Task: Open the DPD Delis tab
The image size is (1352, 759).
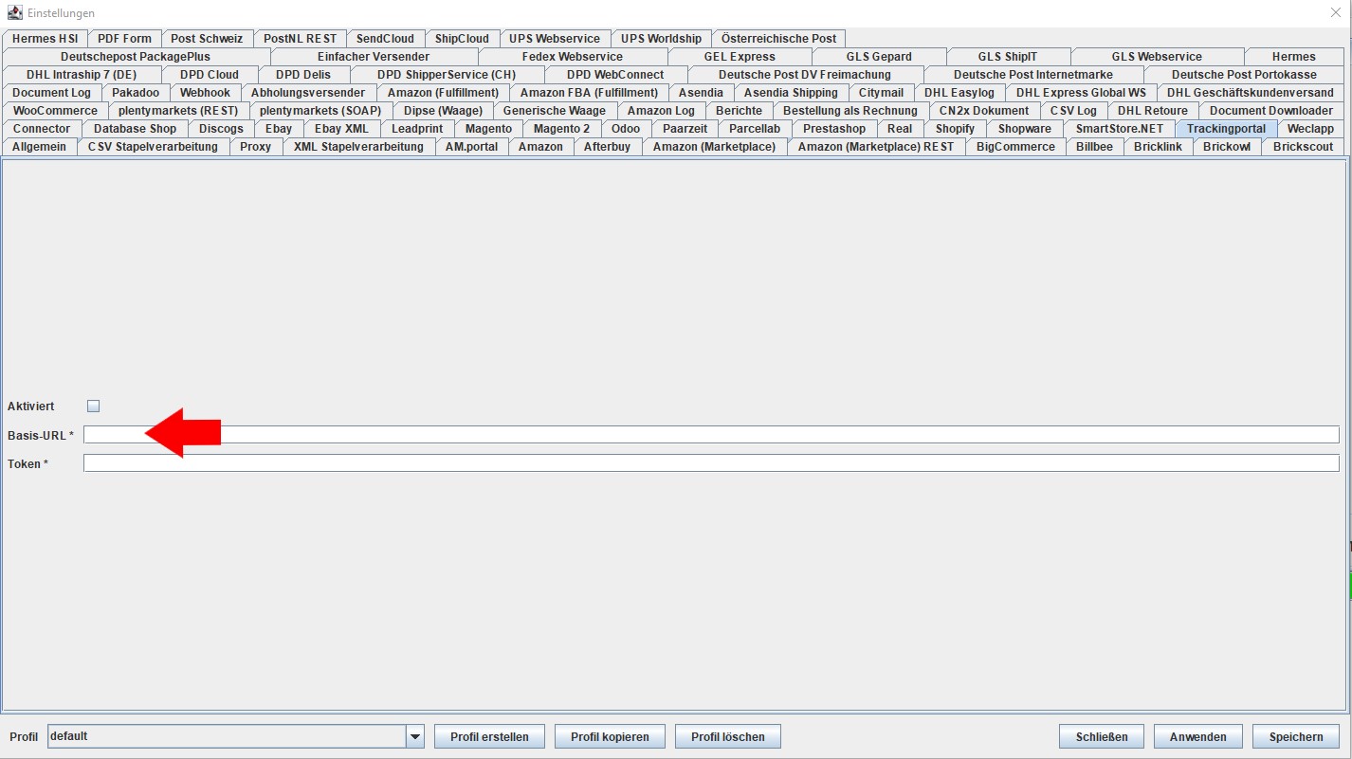Action: [x=303, y=75]
